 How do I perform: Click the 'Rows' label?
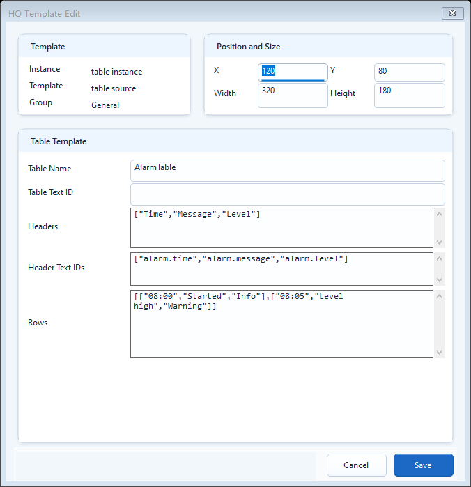(x=38, y=323)
